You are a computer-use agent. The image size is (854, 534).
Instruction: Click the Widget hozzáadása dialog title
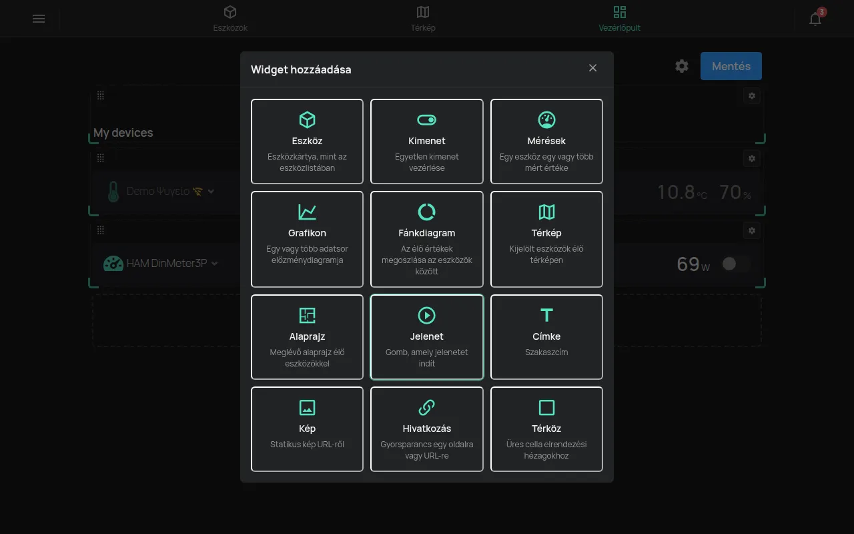(301, 69)
